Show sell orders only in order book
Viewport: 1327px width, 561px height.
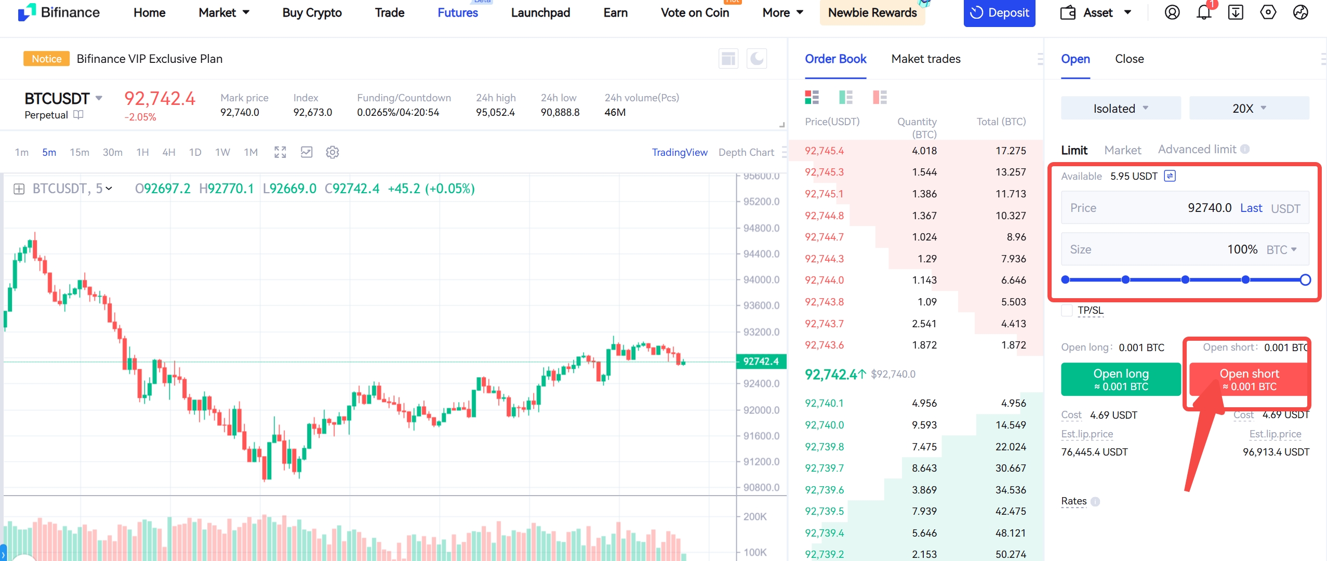pyautogui.click(x=880, y=97)
